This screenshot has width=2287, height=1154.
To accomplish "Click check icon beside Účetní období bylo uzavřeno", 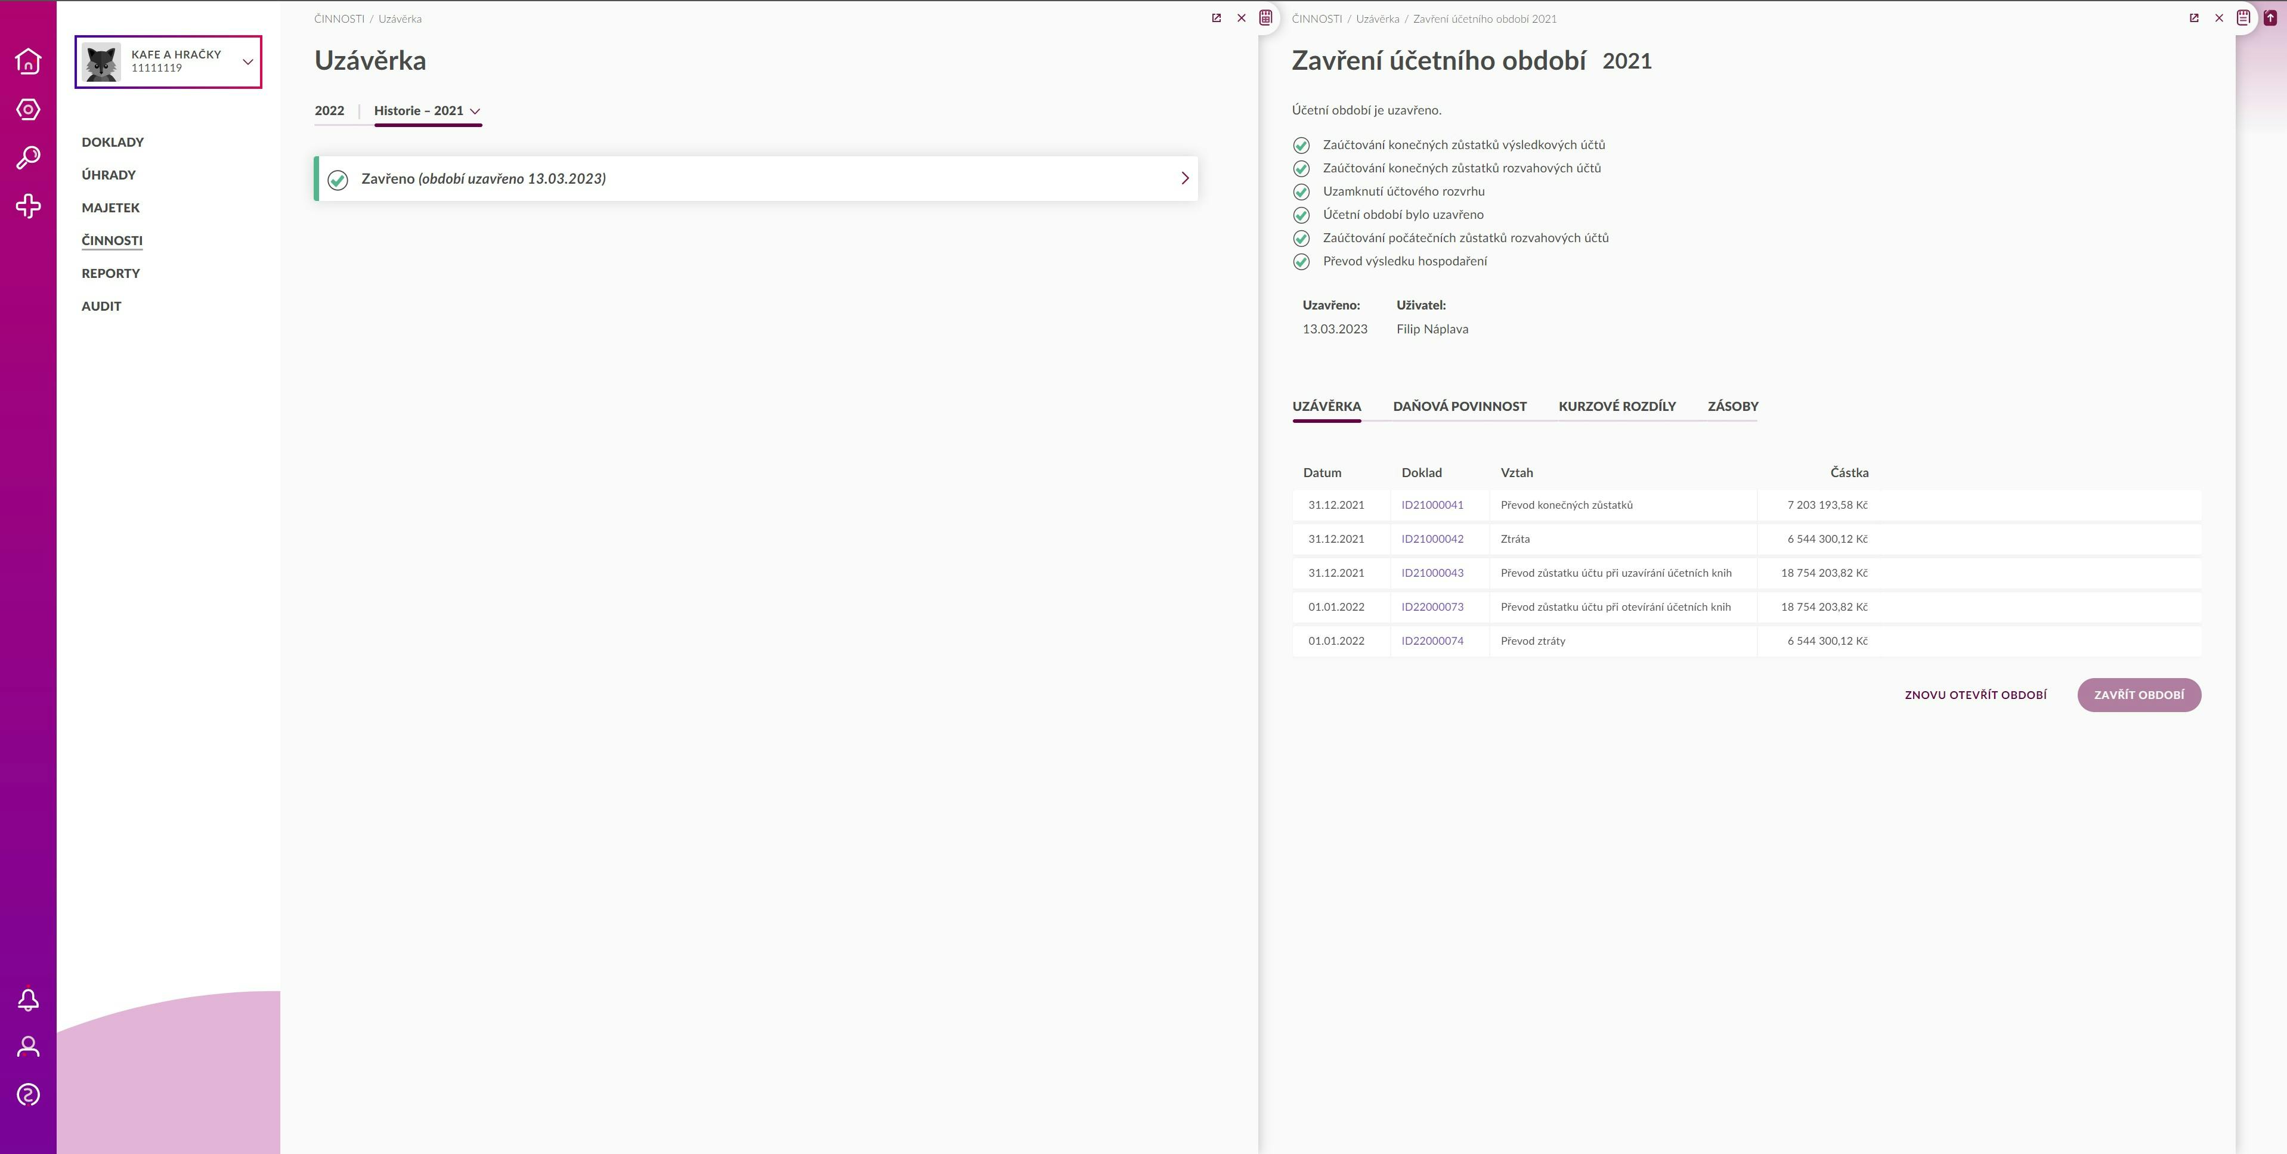I will coord(1301,215).
